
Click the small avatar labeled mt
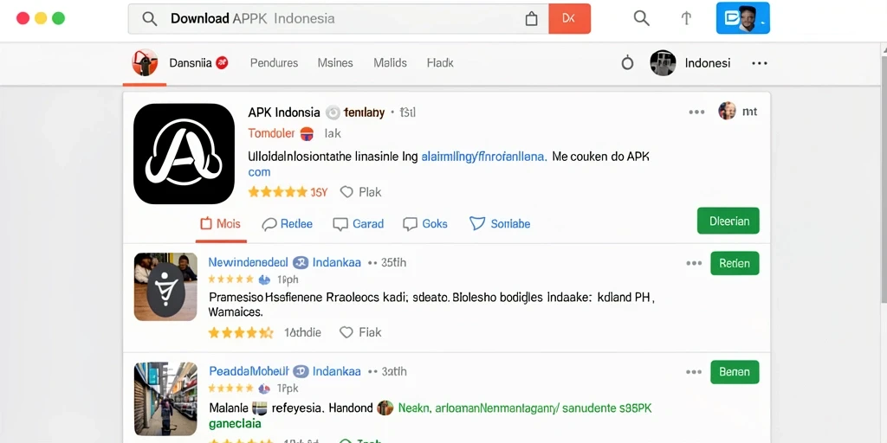click(727, 111)
